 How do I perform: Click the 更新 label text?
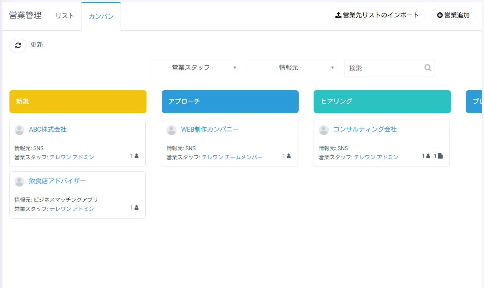(x=37, y=45)
